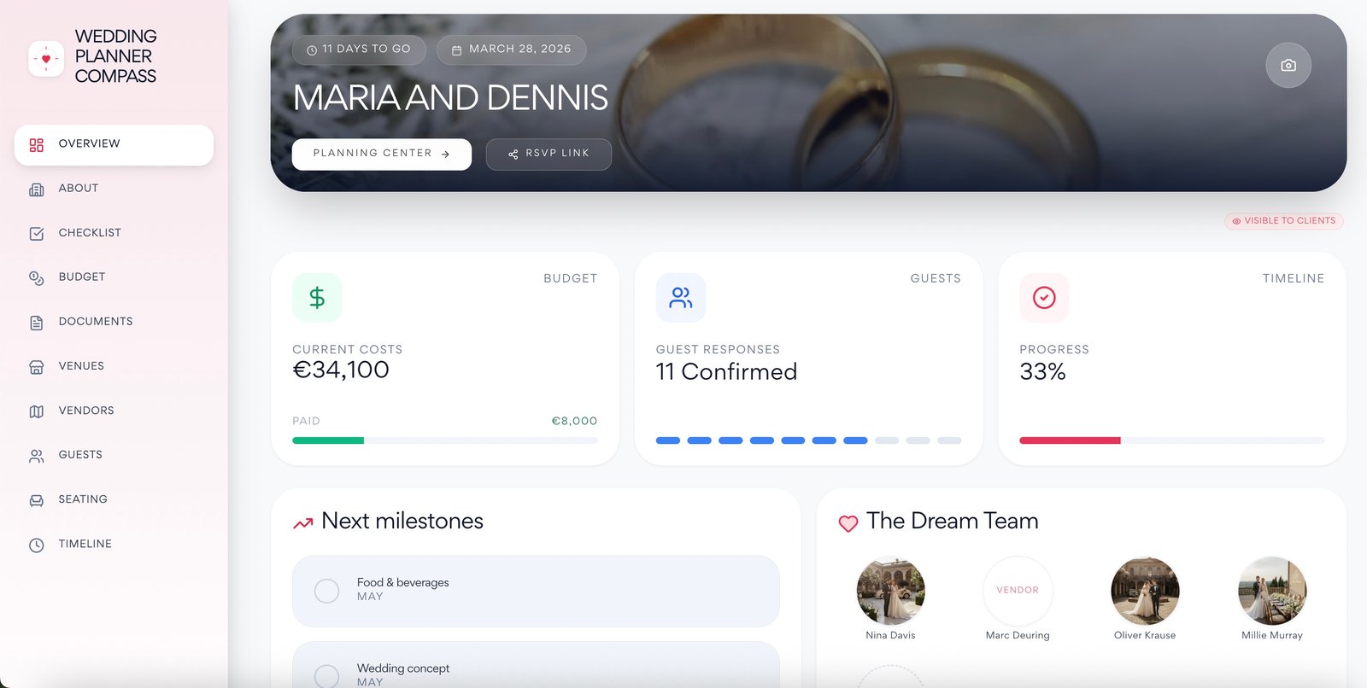Navigate to Venues
The width and height of the screenshot is (1367, 688).
[x=114, y=366]
